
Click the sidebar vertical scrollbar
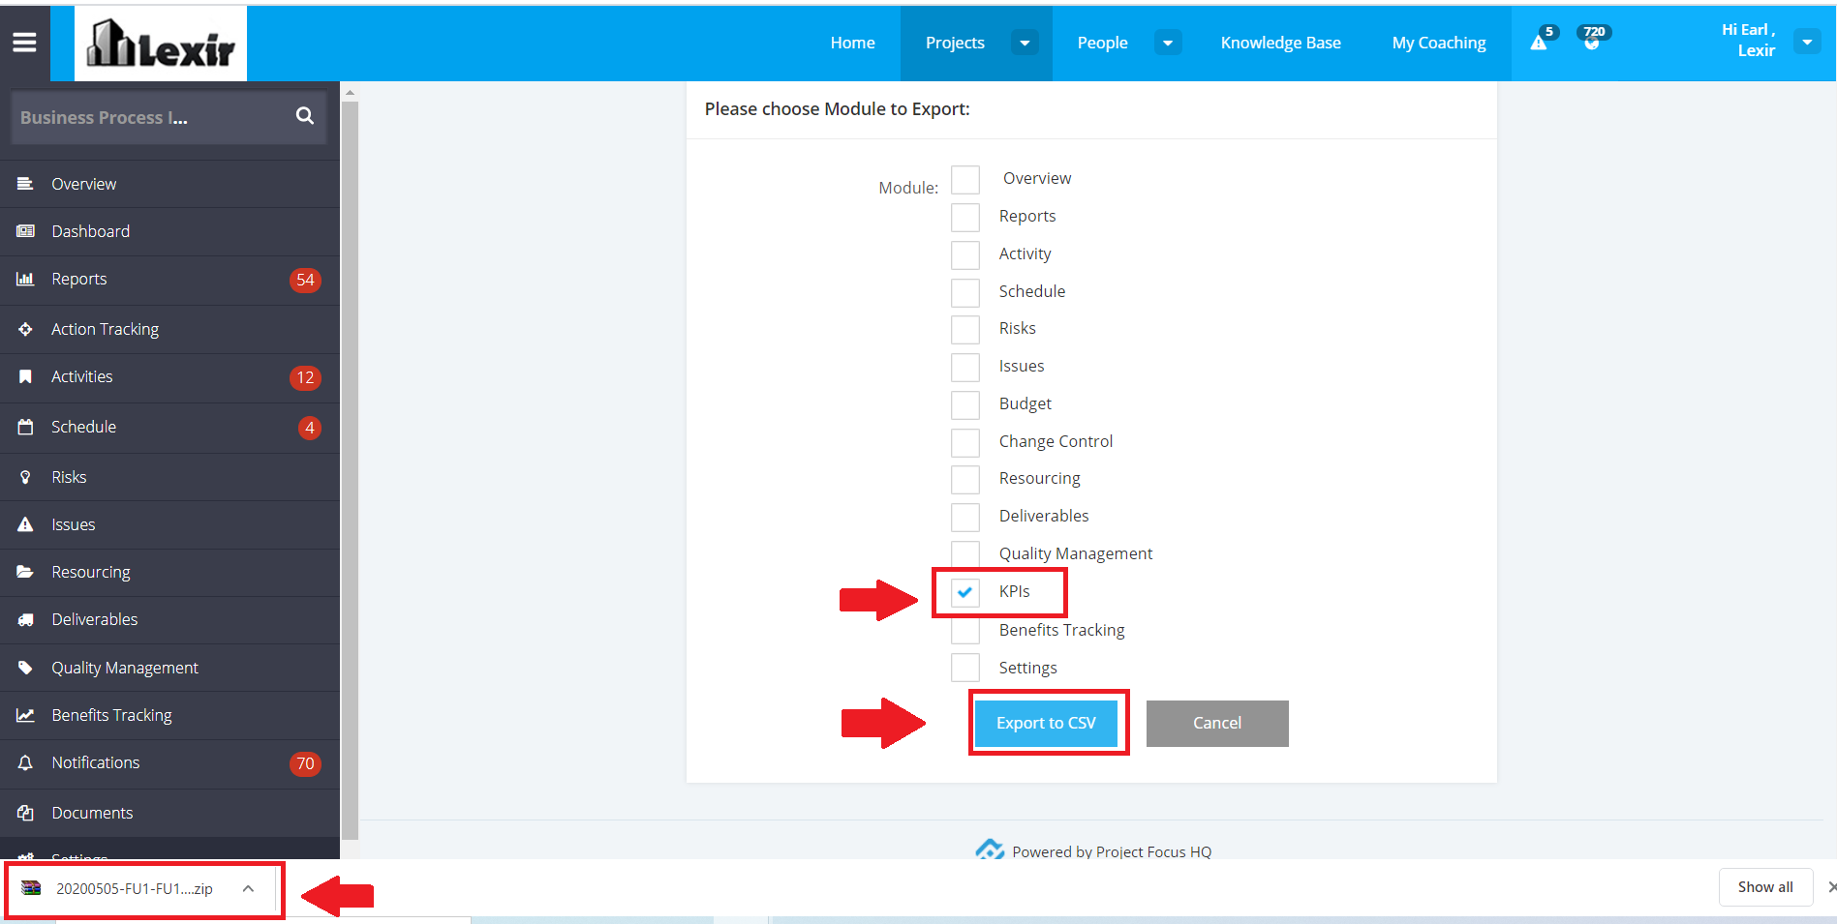point(350,471)
